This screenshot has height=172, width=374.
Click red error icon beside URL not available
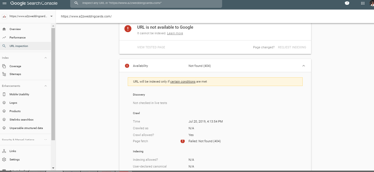[128, 29]
